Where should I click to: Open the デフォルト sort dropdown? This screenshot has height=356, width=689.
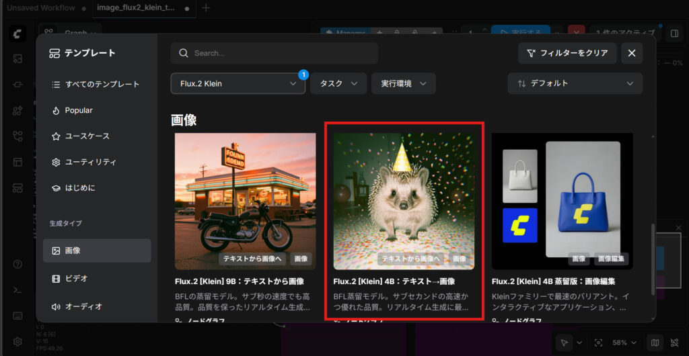pos(575,83)
